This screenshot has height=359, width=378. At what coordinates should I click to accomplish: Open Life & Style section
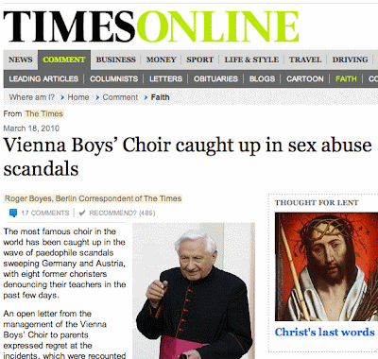251,60
